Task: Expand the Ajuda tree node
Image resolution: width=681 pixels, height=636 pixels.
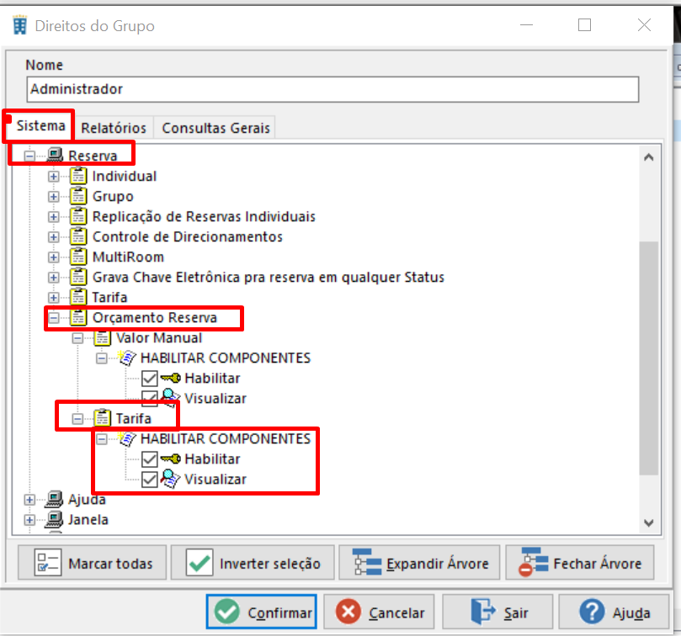Action: pos(29,500)
